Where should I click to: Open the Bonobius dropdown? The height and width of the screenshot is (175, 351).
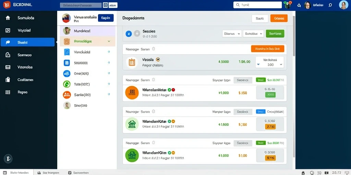(253, 33)
